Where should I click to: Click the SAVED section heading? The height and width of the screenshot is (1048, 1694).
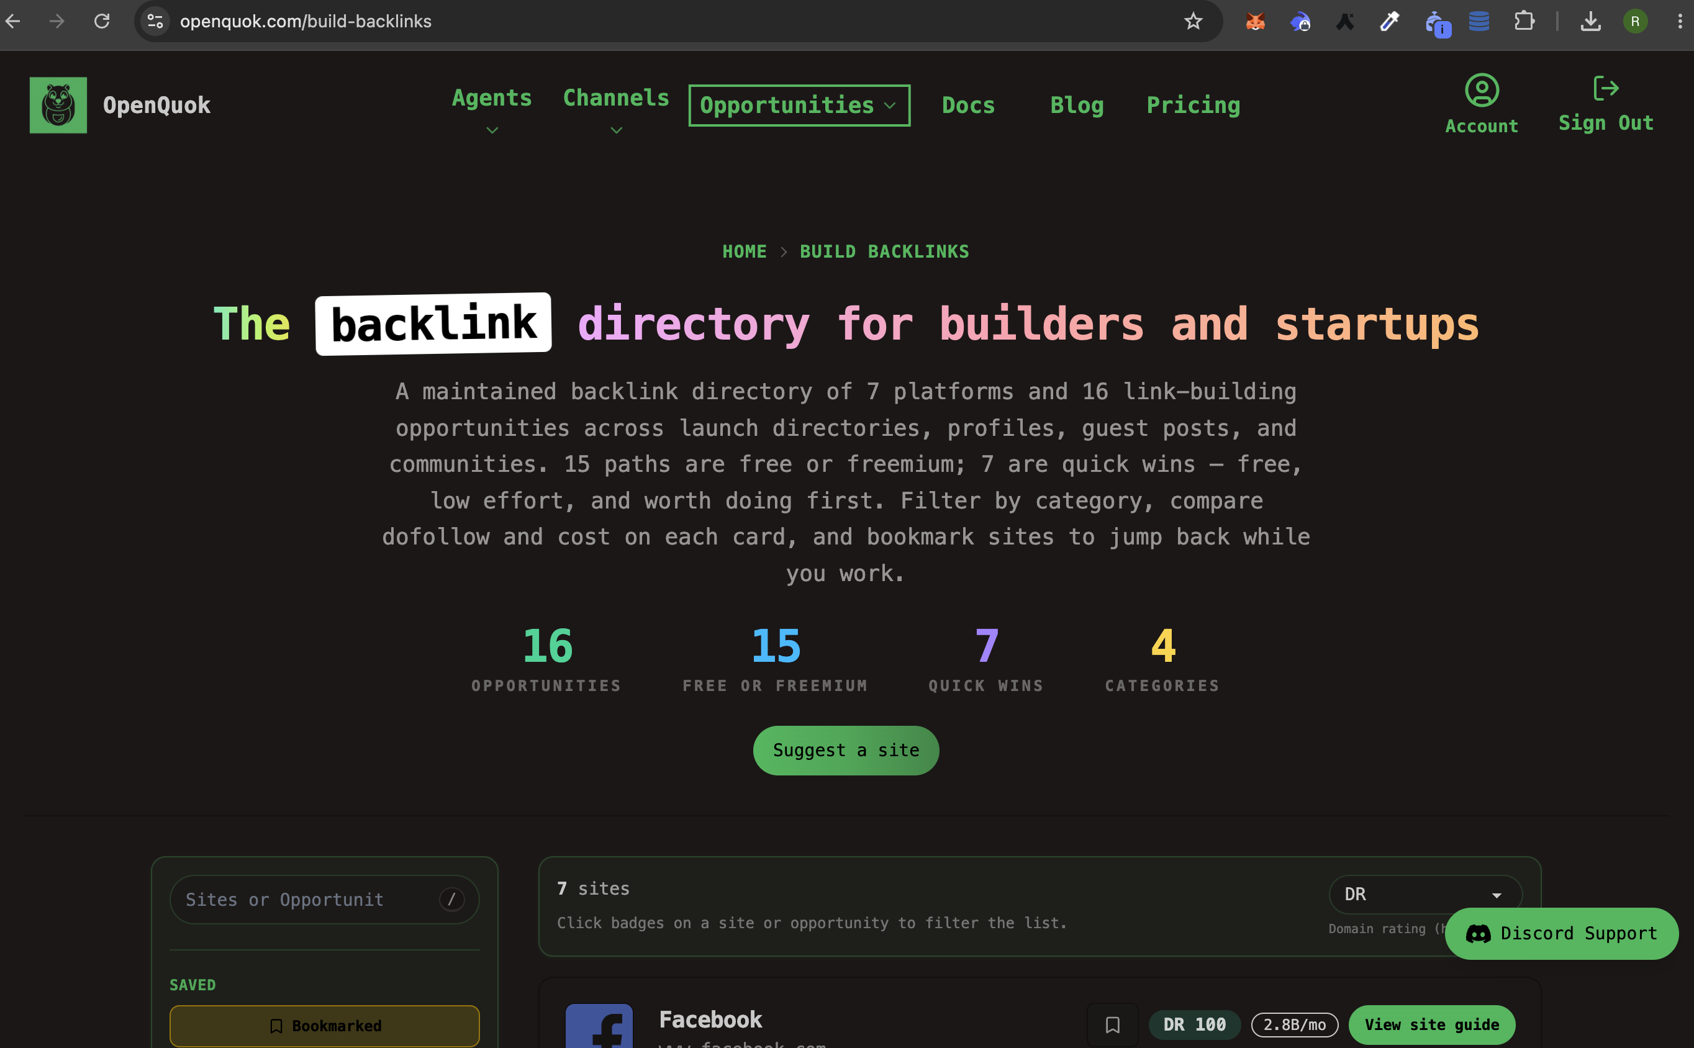[x=192, y=985]
